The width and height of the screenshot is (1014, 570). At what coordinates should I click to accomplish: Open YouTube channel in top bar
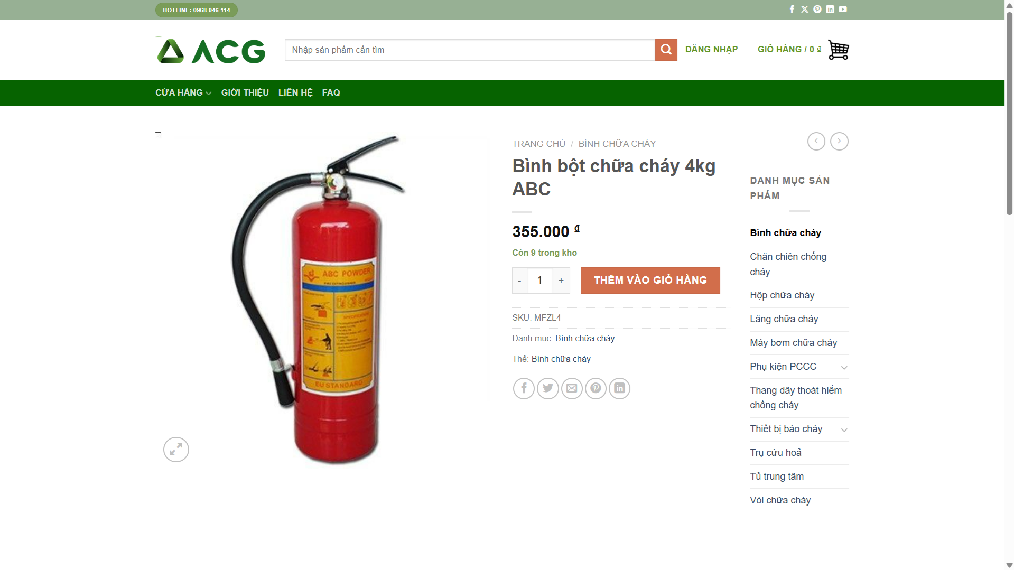coord(843,10)
